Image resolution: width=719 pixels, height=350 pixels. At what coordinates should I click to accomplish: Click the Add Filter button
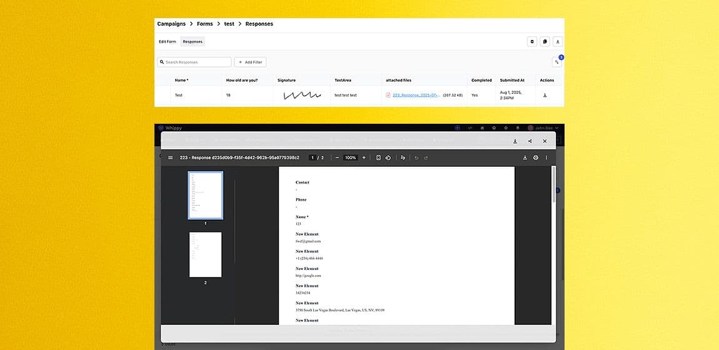click(250, 62)
